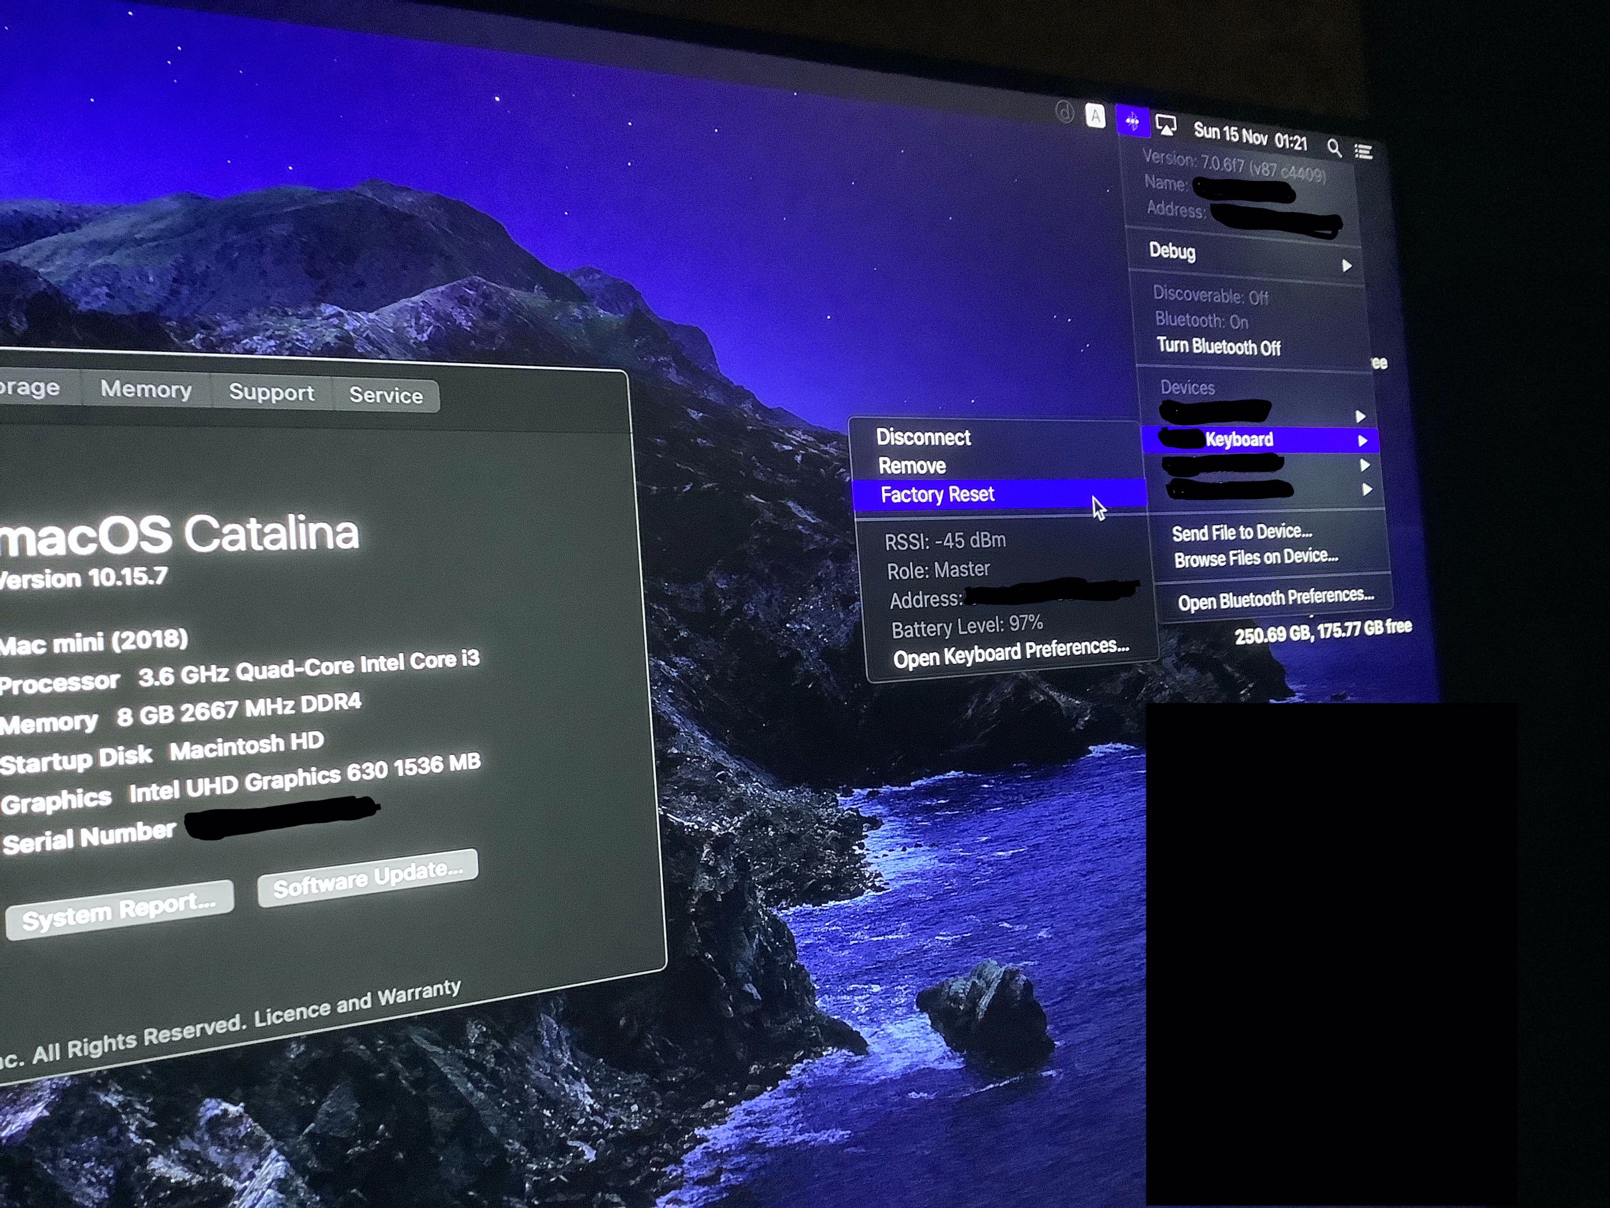Click the Software Update button
The height and width of the screenshot is (1208, 1610).
[x=367, y=878]
